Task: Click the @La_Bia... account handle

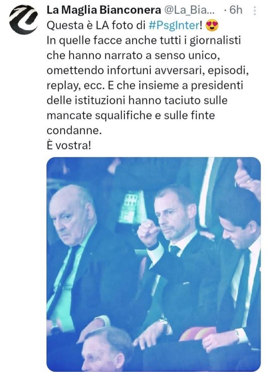Action: [x=189, y=10]
